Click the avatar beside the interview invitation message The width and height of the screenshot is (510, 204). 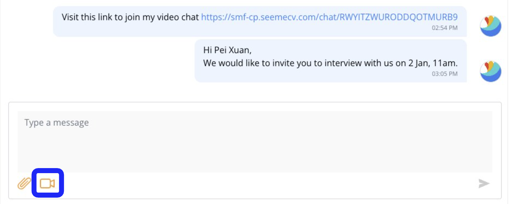[x=490, y=71]
